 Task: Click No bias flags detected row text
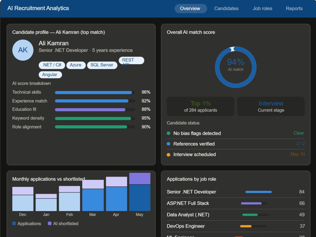click(197, 133)
